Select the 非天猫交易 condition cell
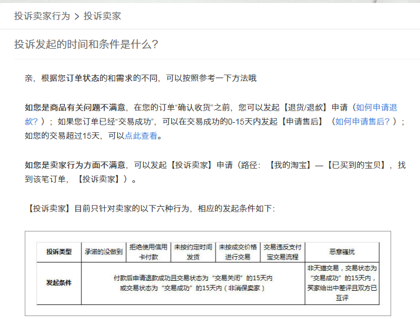Image resolution: width=420 pixels, height=319 pixels. (342, 283)
